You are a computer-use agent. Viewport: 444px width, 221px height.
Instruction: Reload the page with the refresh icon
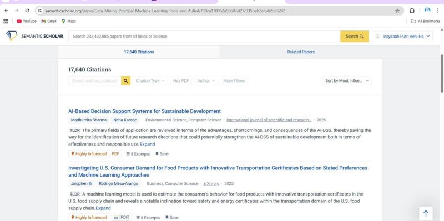pyautogui.click(x=27, y=11)
